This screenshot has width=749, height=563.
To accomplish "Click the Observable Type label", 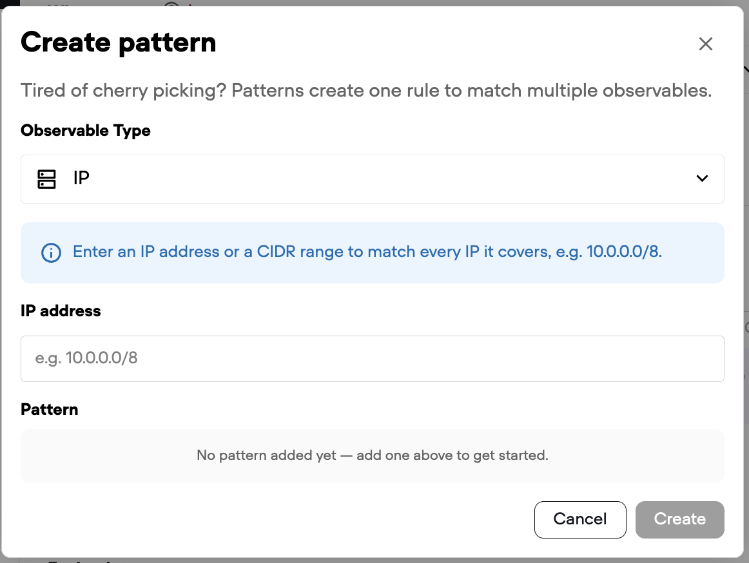I will point(86,130).
